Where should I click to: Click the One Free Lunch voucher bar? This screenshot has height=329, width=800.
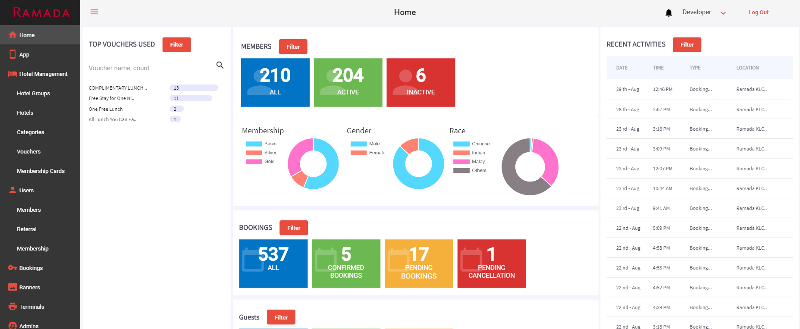pyautogui.click(x=177, y=109)
